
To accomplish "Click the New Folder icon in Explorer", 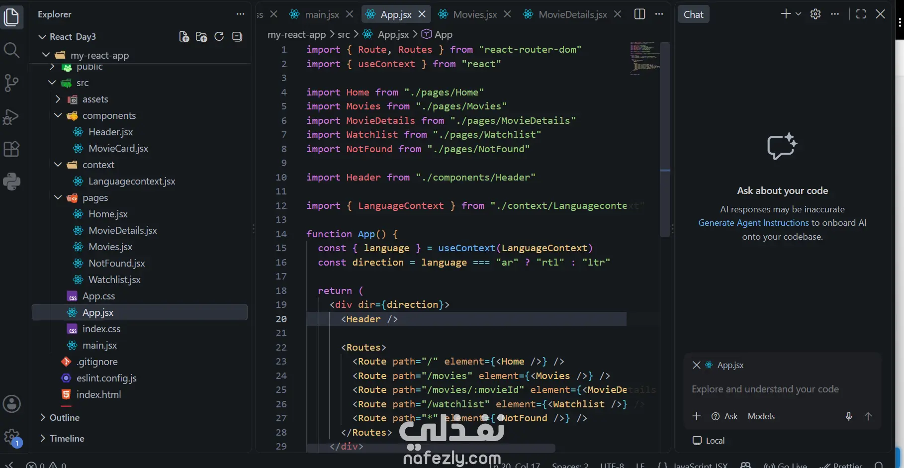I will coord(201,37).
